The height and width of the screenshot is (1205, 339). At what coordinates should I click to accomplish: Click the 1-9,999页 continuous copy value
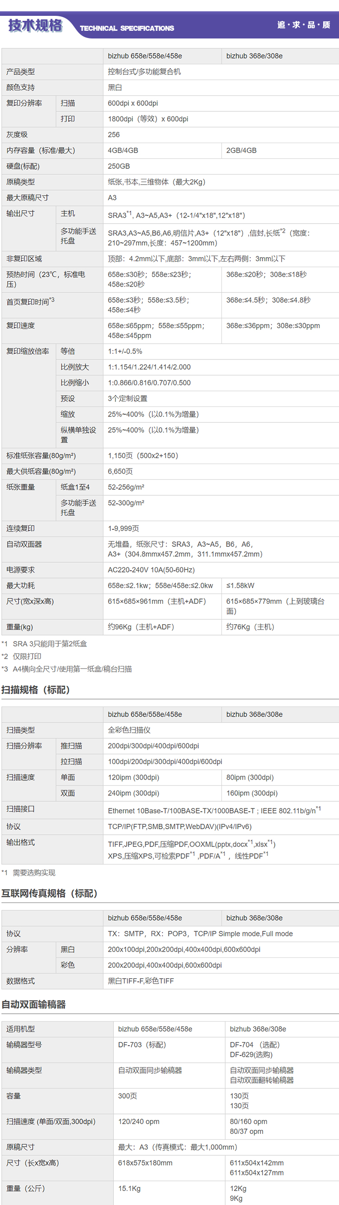[123, 528]
